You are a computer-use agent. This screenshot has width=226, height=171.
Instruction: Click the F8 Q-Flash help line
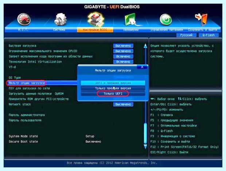161,131
